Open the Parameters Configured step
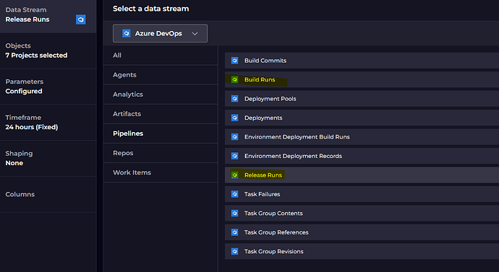499x272 pixels. [x=48, y=87]
